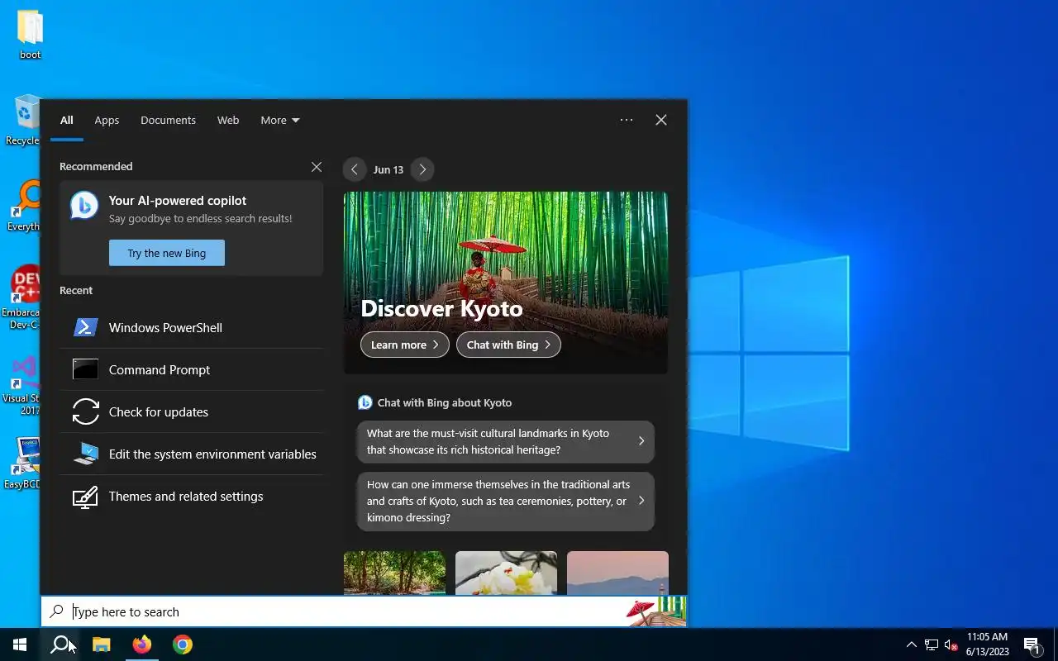Click the taskbar search magnifier icon

point(60,644)
